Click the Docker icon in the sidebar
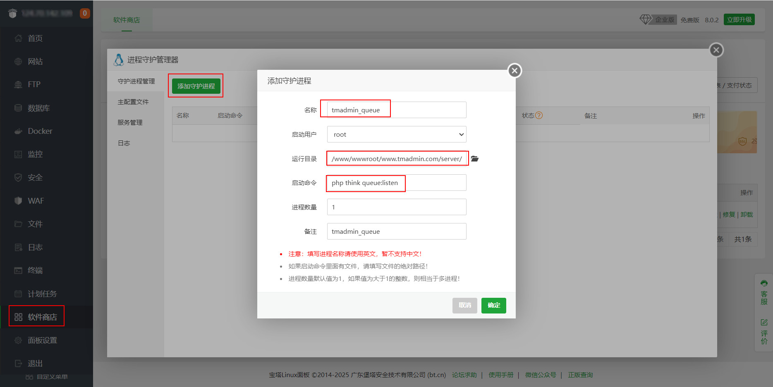The image size is (773, 387). (x=18, y=131)
